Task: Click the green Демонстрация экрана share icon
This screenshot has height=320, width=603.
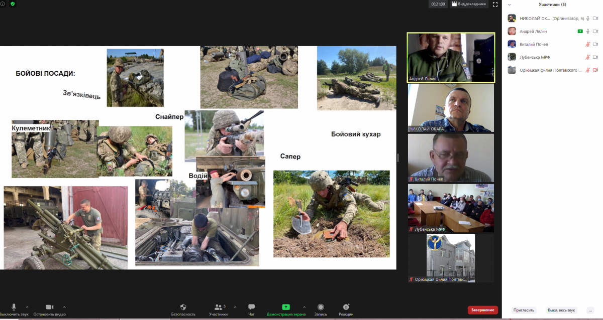Action: [285, 307]
